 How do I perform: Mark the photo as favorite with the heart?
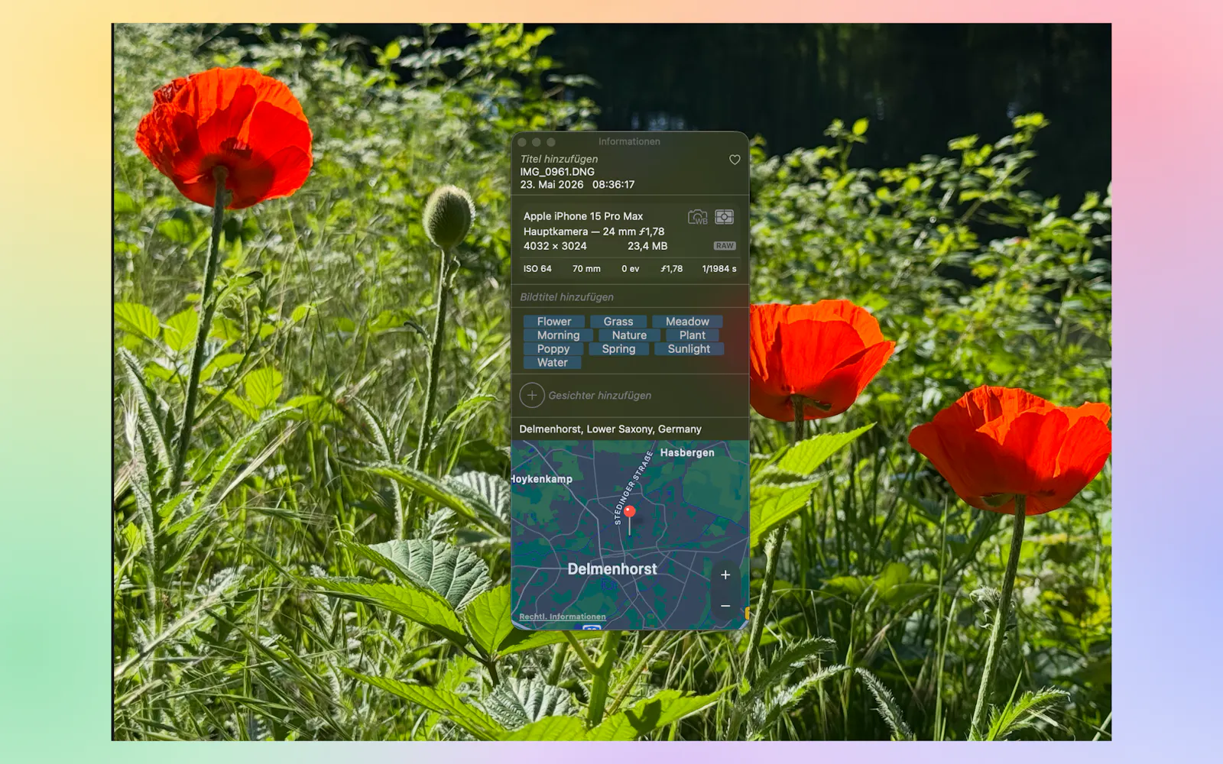pyautogui.click(x=735, y=160)
